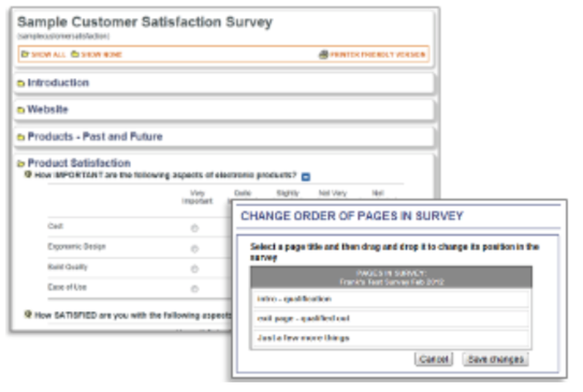Select the intro - qualification page row
The image size is (583, 392).
[x=391, y=299]
